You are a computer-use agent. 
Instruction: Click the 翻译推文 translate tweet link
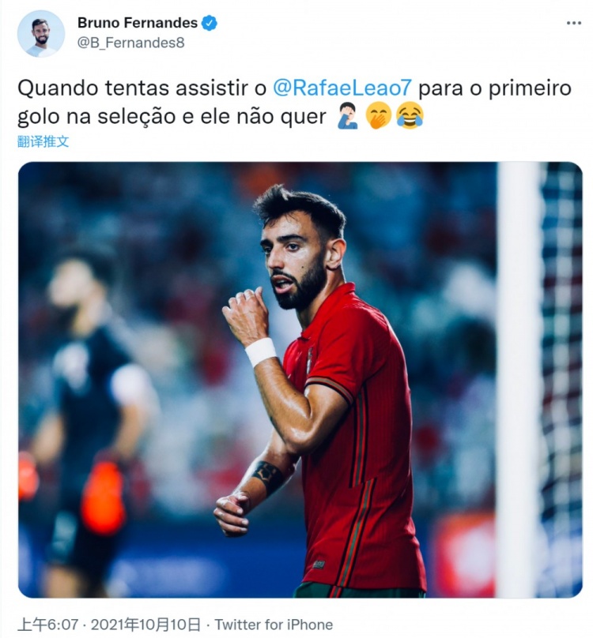(43, 141)
